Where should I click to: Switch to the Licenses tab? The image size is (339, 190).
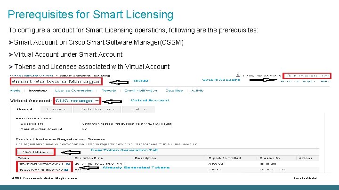(56, 109)
